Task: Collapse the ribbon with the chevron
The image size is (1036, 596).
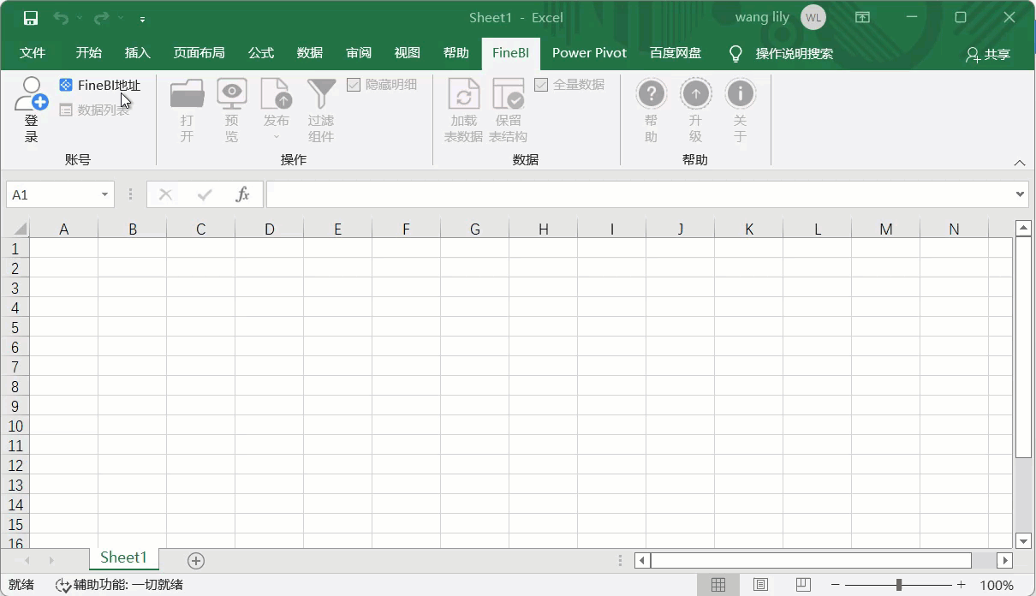Action: pyautogui.click(x=1019, y=163)
